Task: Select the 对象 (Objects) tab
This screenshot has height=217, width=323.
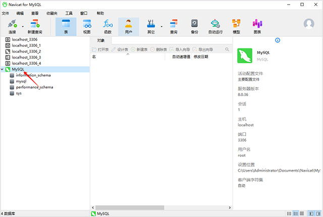Action: [x=101, y=40]
